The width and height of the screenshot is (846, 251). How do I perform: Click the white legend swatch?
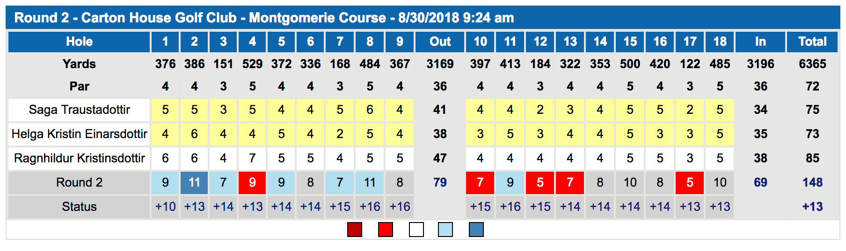click(x=416, y=230)
